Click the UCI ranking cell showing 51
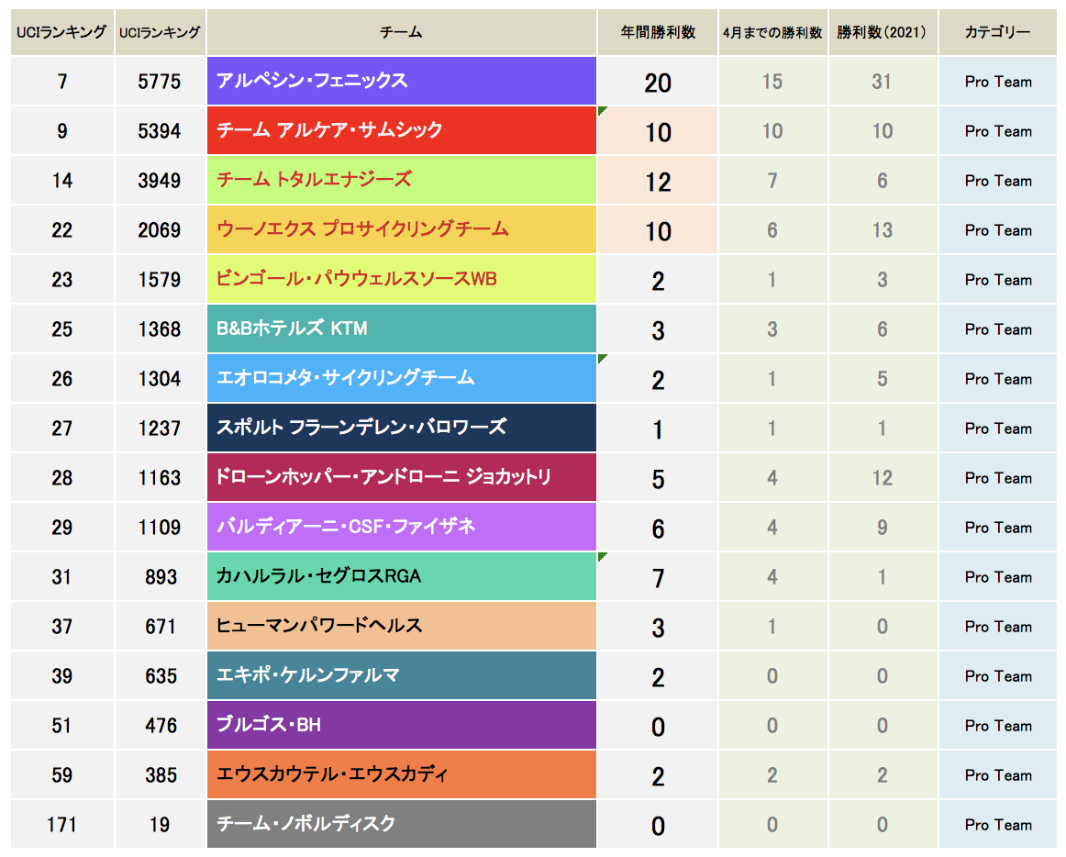The height and width of the screenshot is (857, 1066). click(x=61, y=727)
